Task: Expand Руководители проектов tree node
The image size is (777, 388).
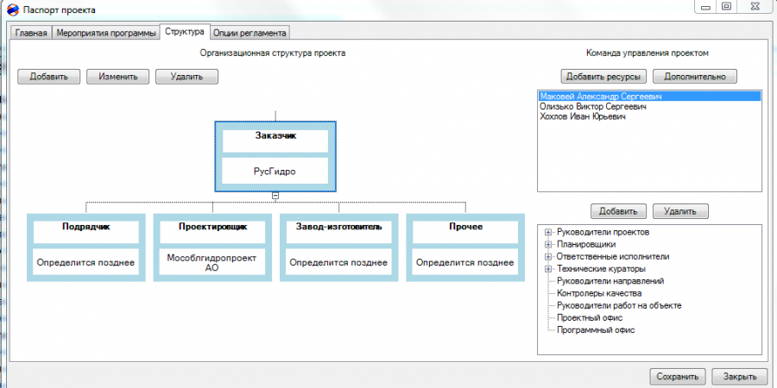Action: click(x=548, y=232)
